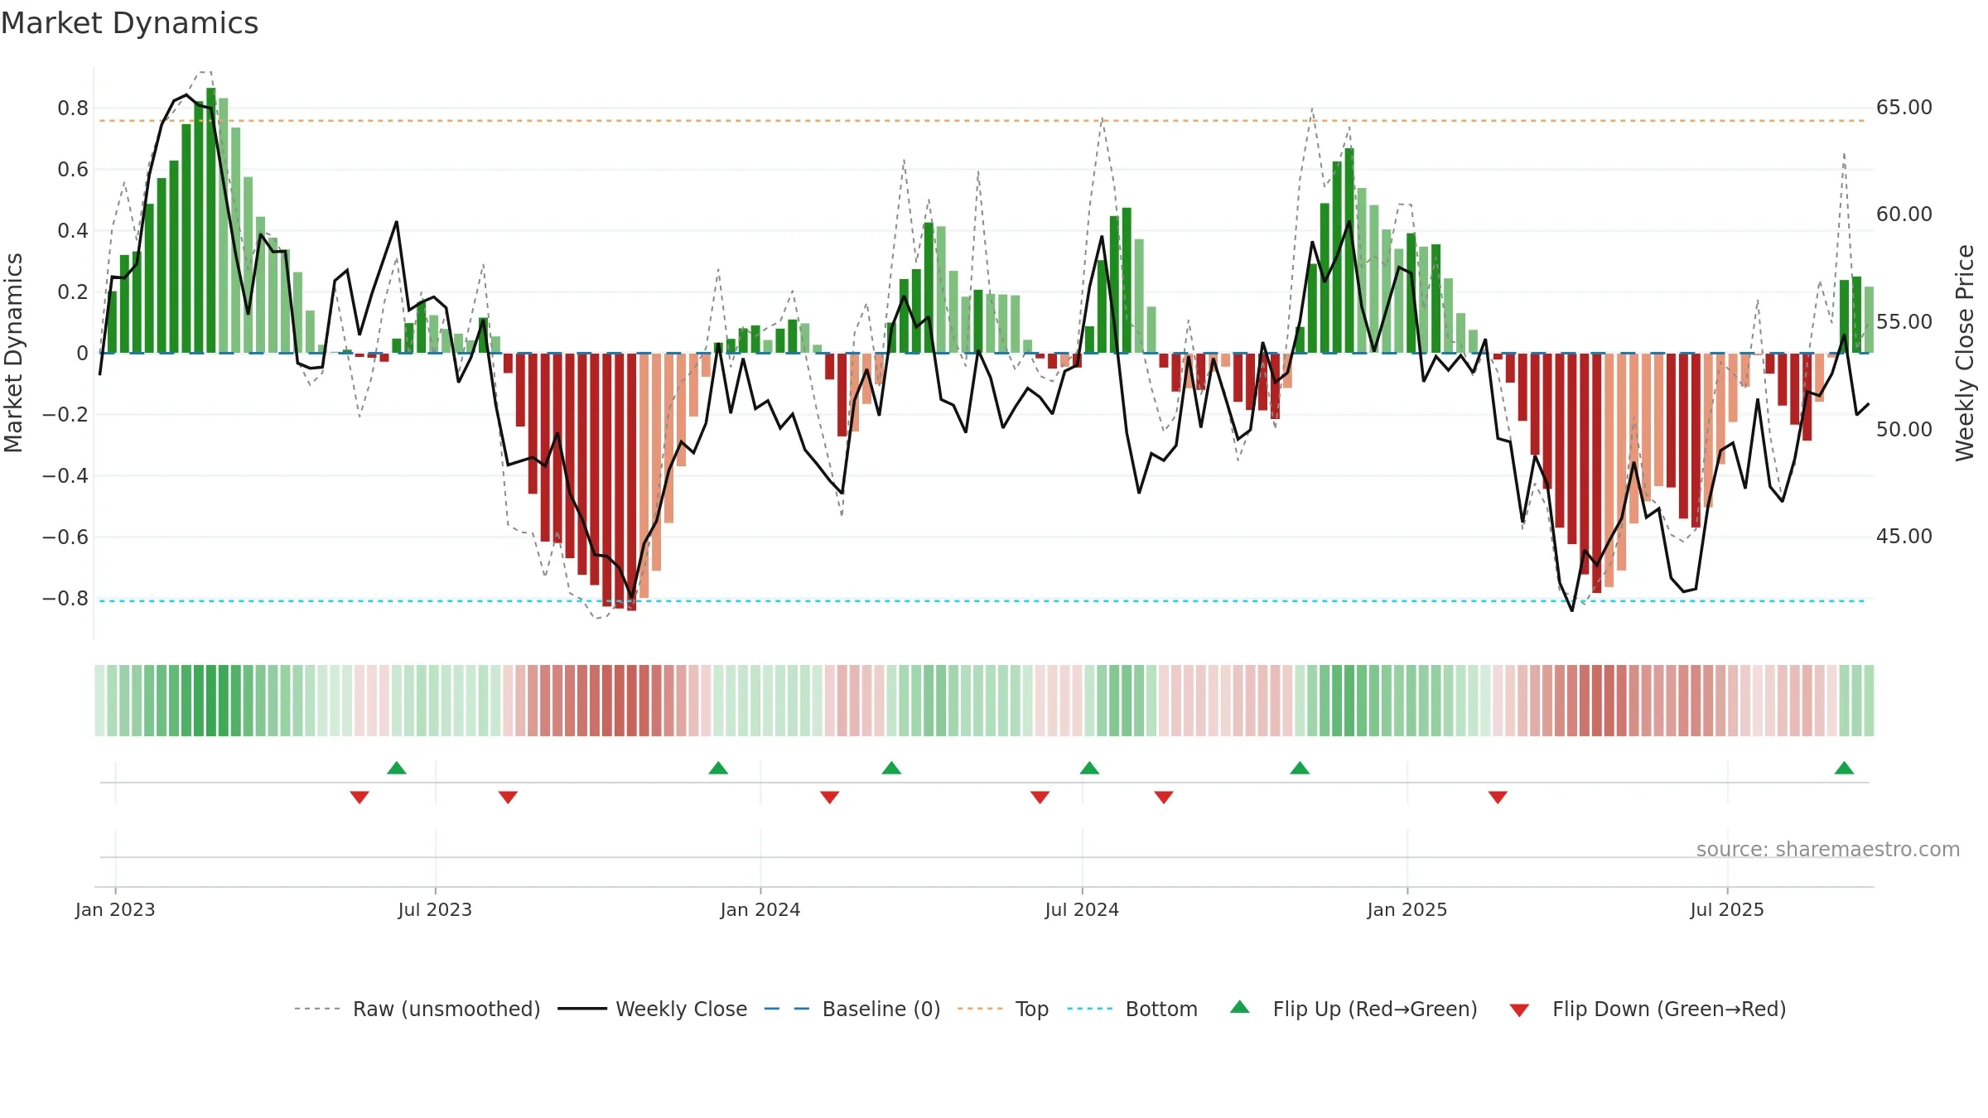1988x1118 pixels.
Task: Click the last green flip-up marker after Jul 2025
Action: 1844,768
